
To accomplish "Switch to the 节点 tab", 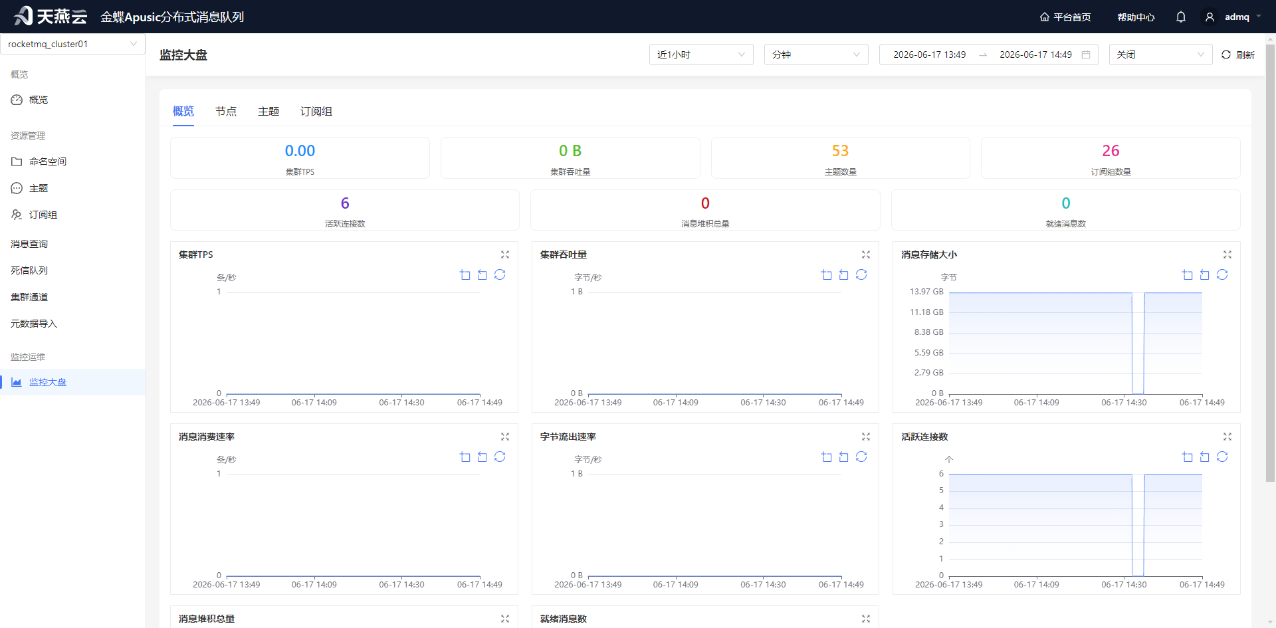I will 226,112.
